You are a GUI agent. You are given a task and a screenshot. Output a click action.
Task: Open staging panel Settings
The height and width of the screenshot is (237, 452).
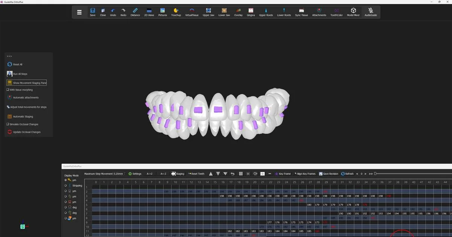135,174
